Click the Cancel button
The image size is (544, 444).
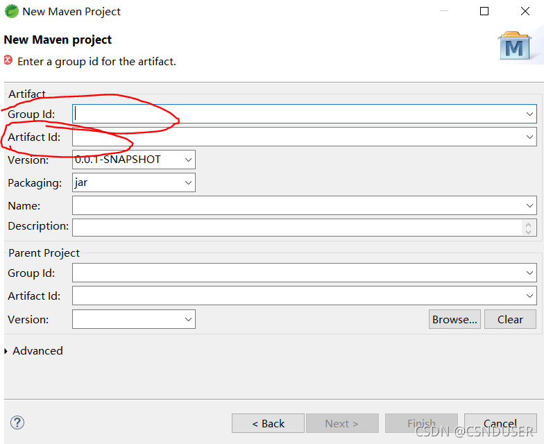(500, 423)
